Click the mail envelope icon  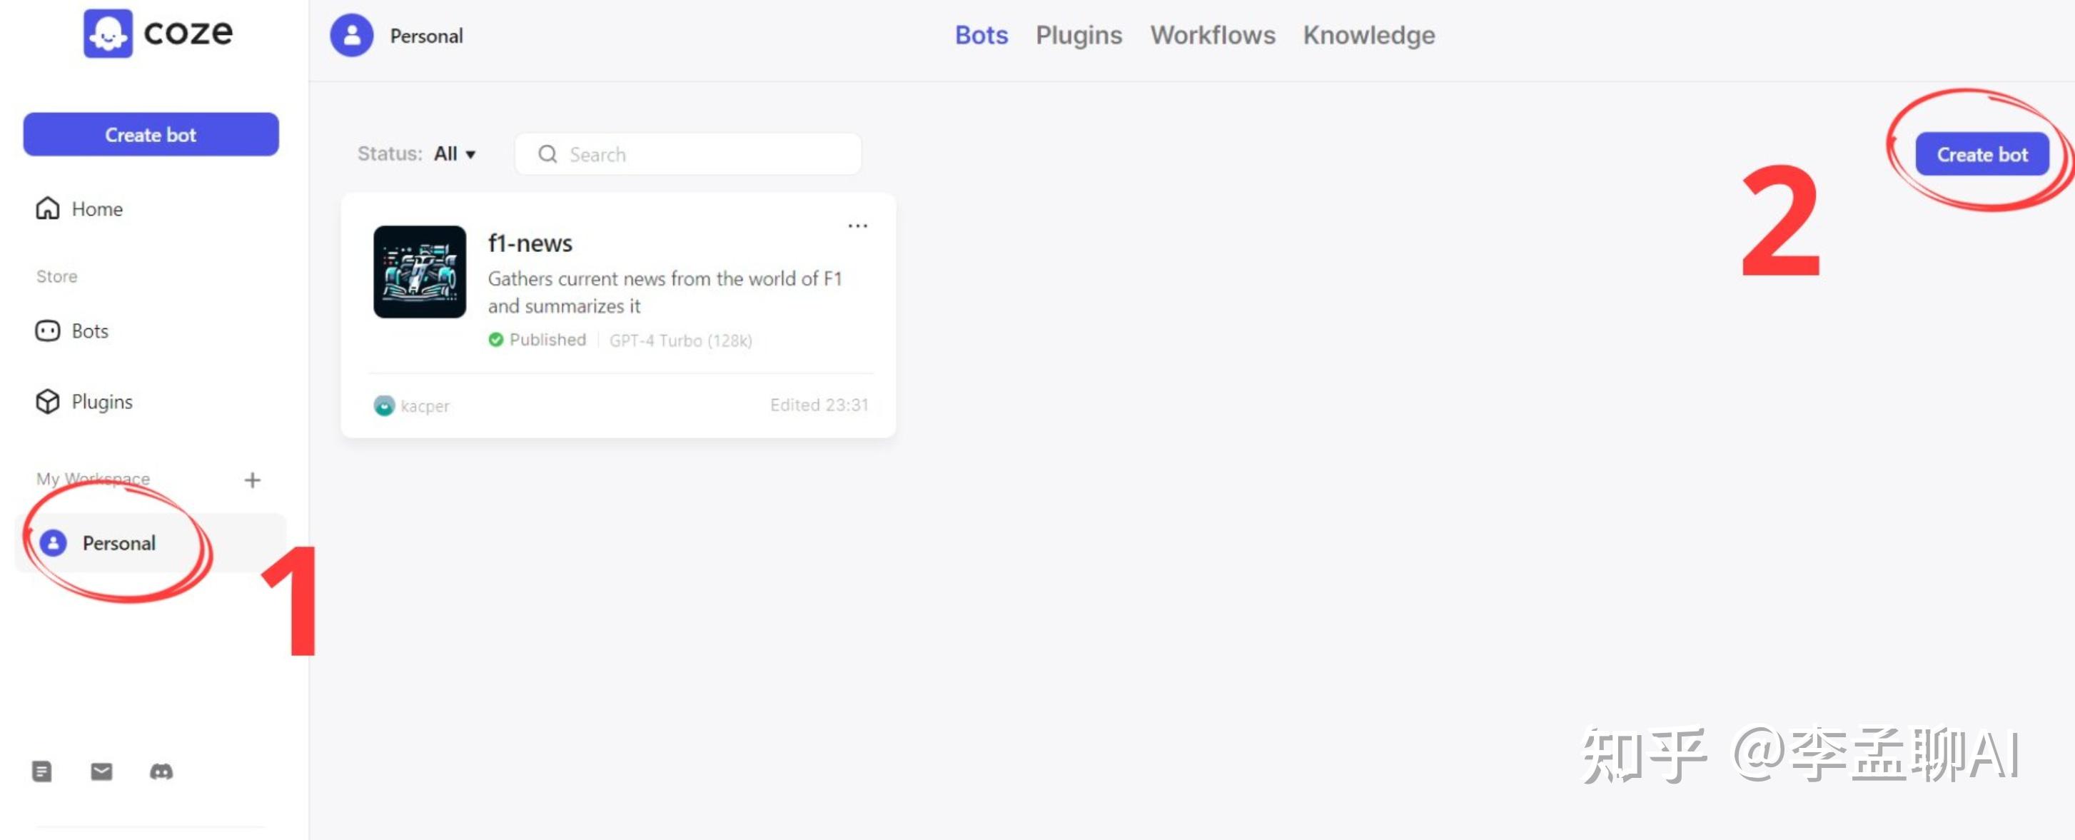pyautogui.click(x=101, y=771)
